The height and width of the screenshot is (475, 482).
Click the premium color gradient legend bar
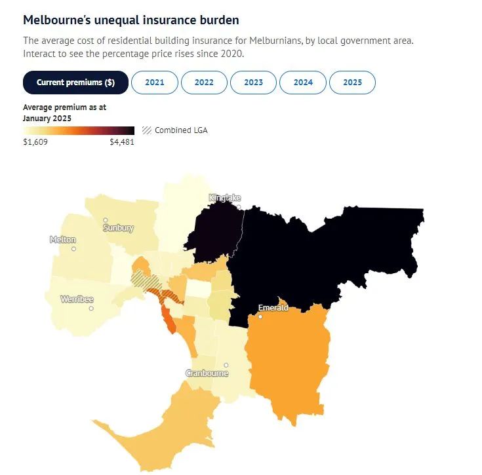point(79,130)
